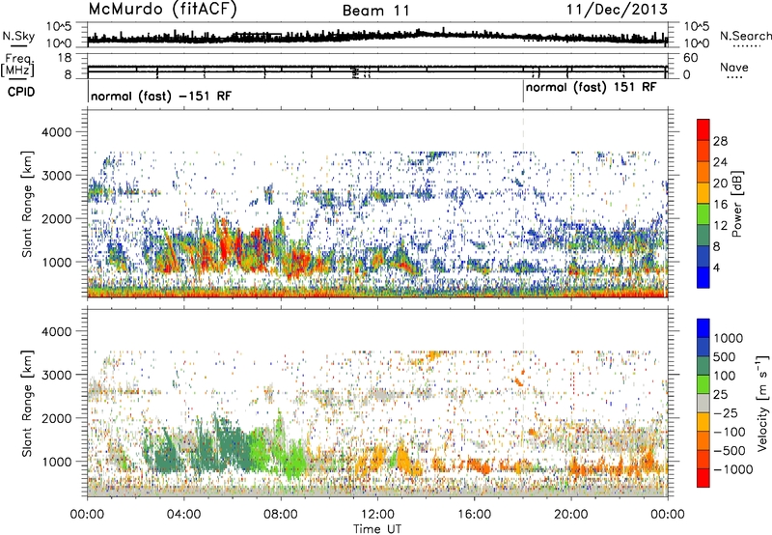Click the yellow segment of the Power colorbar
The height and width of the screenshot is (535, 772).
(x=703, y=192)
